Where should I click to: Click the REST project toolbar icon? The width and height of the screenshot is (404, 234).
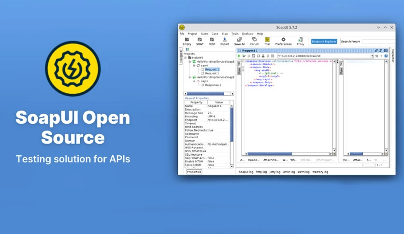212,40
